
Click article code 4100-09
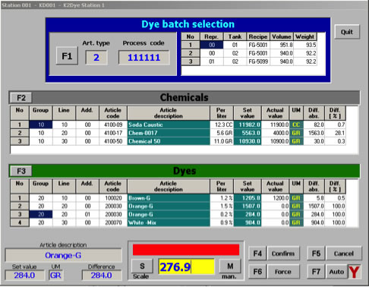[x=113, y=125]
